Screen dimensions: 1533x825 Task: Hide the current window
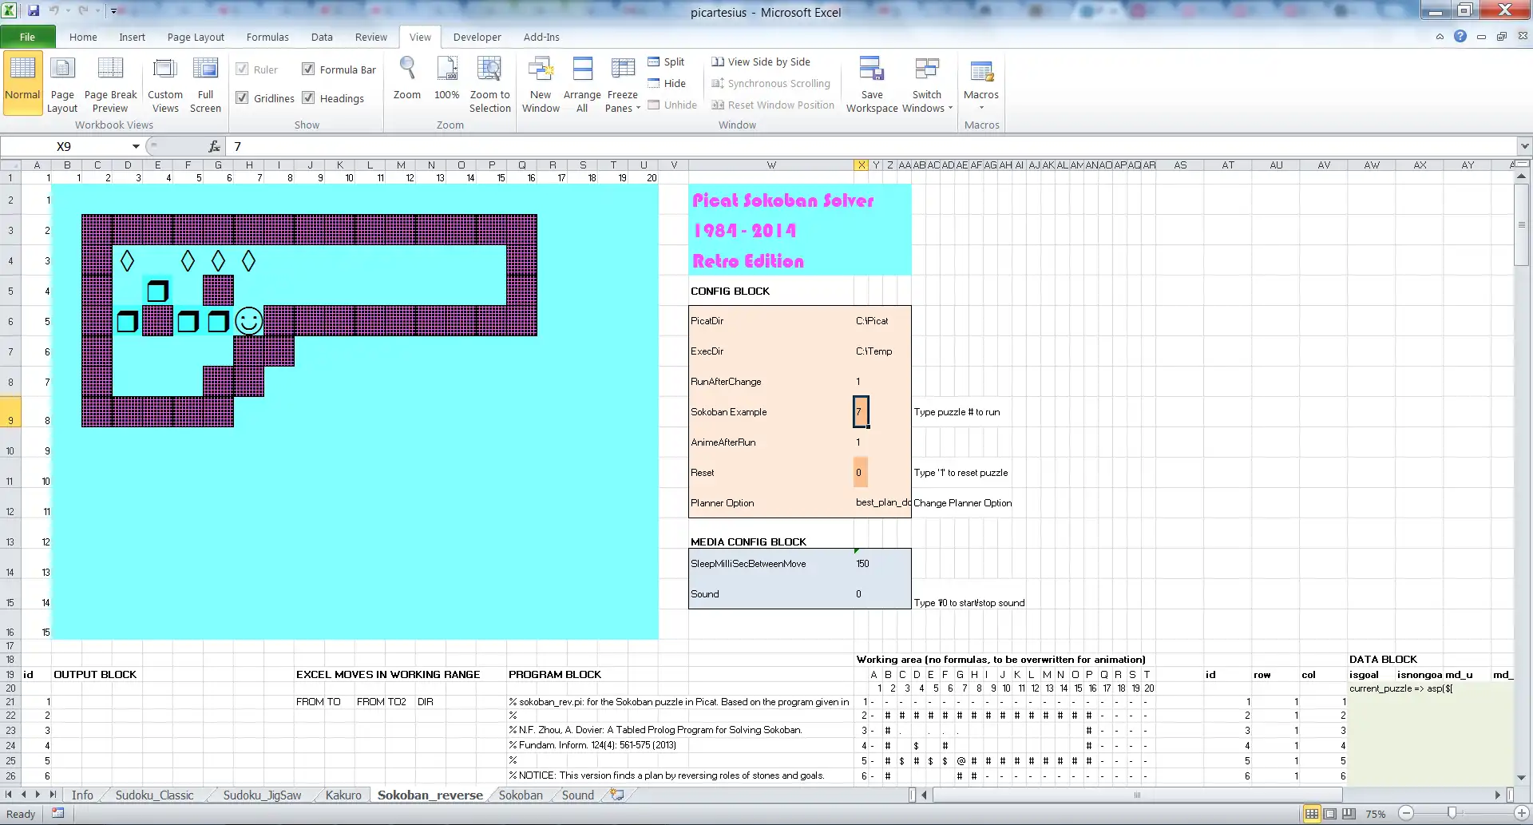667,83
